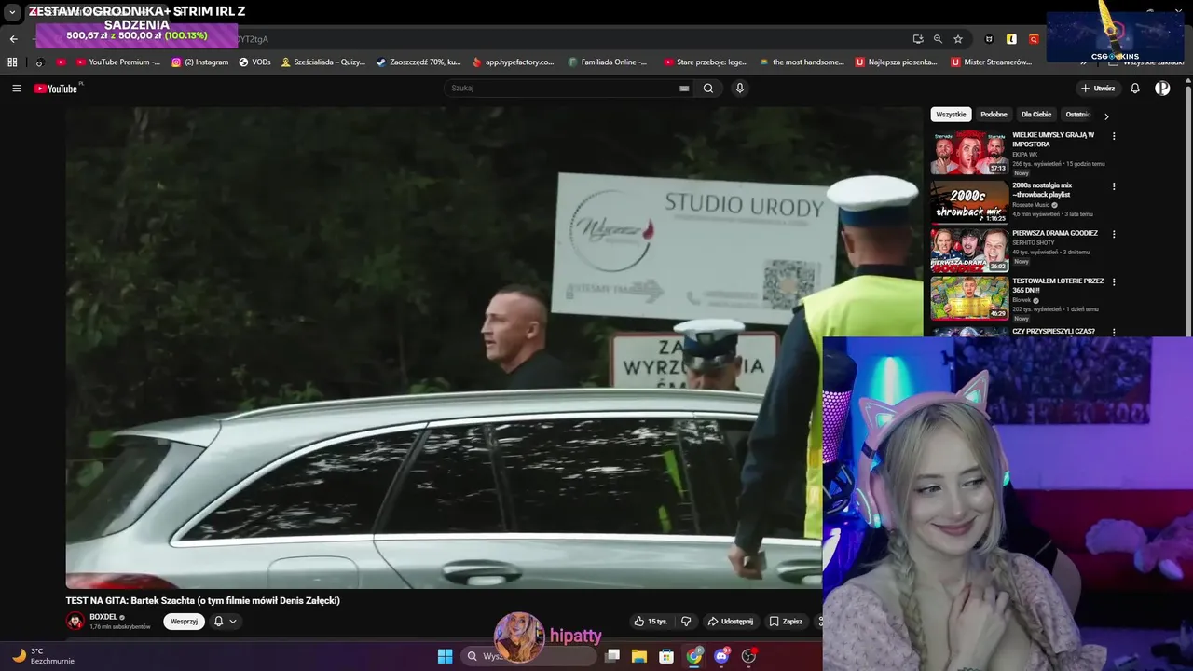Click install app icon in address bar
Screen dimensions: 1193x671
click(918, 39)
